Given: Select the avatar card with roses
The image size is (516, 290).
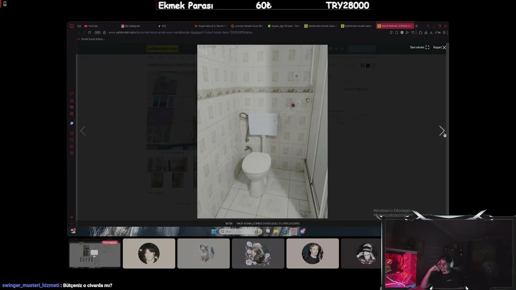Looking at the screenshot, I should 258,253.
